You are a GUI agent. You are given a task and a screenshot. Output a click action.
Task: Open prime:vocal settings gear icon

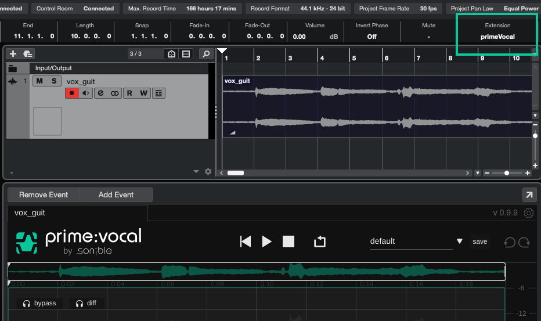529,213
